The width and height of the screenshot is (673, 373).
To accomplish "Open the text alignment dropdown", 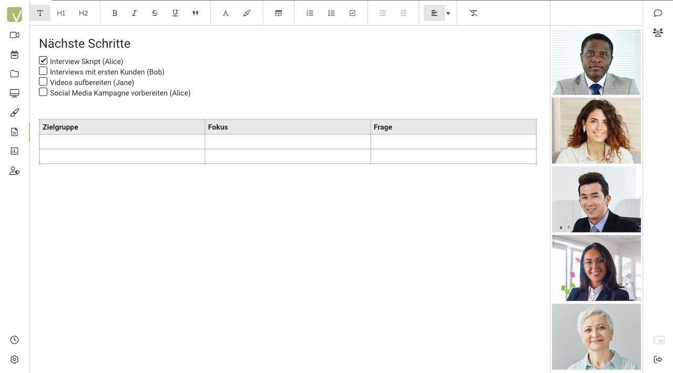I will point(448,13).
